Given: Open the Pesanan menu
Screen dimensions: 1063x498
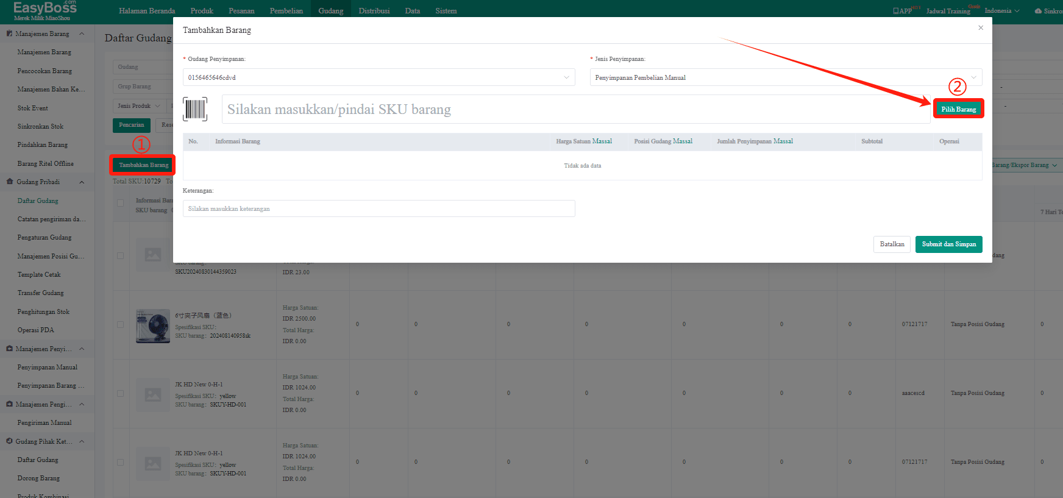Looking at the screenshot, I should click(242, 11).
